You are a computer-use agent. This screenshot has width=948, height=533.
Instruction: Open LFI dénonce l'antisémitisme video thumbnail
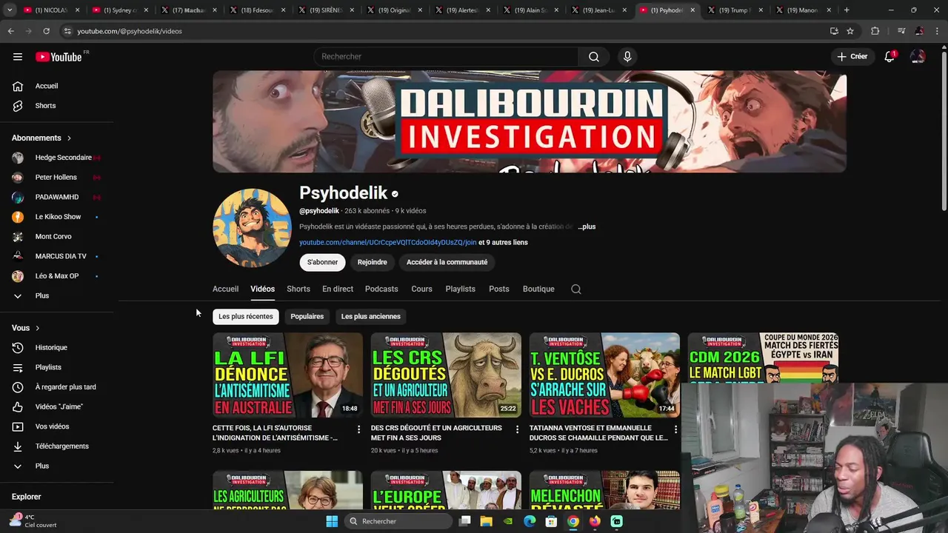click(x=287, y=375)
